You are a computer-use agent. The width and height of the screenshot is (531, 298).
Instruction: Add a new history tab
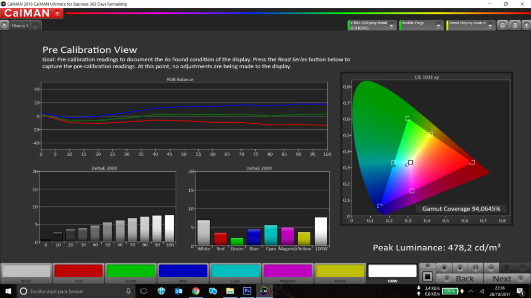[35, 25]
